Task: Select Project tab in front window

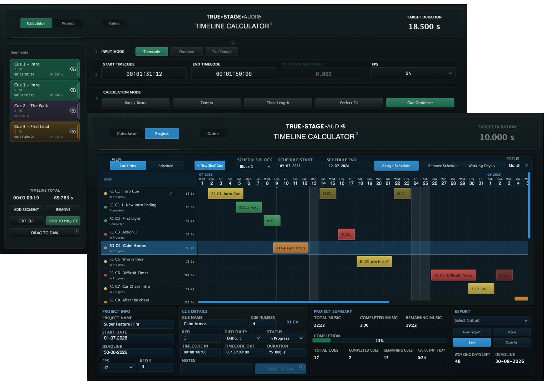Action: point(162,133)
